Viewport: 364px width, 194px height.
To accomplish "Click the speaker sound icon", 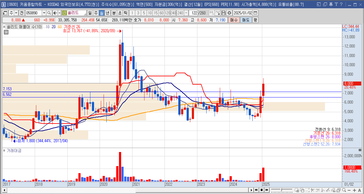I will click(55, 13).
